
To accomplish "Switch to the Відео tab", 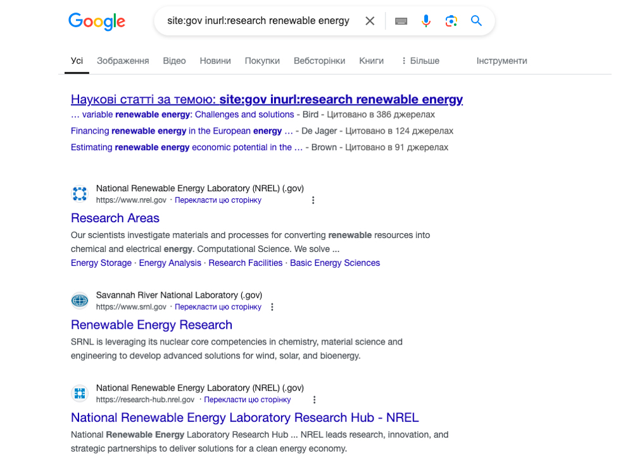I will pyautogui.click(x=174, y=61).
